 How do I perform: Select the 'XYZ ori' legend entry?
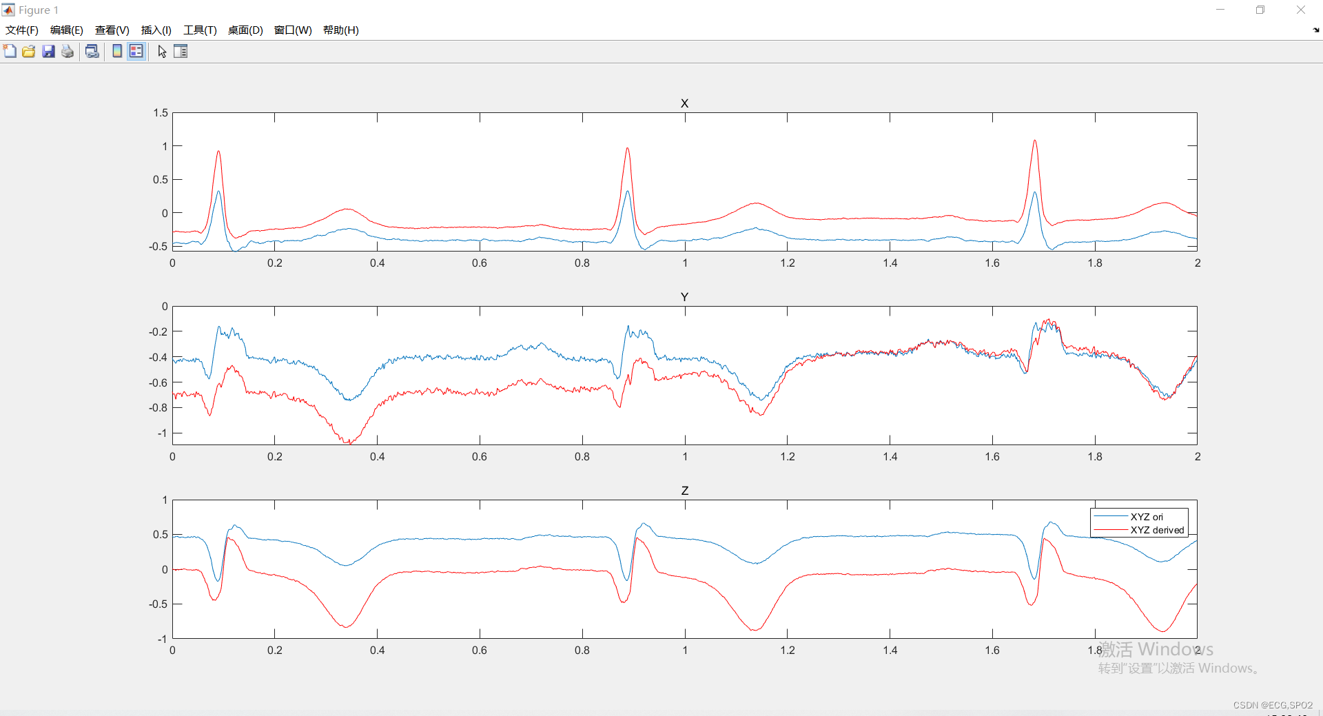(1147, 517)
